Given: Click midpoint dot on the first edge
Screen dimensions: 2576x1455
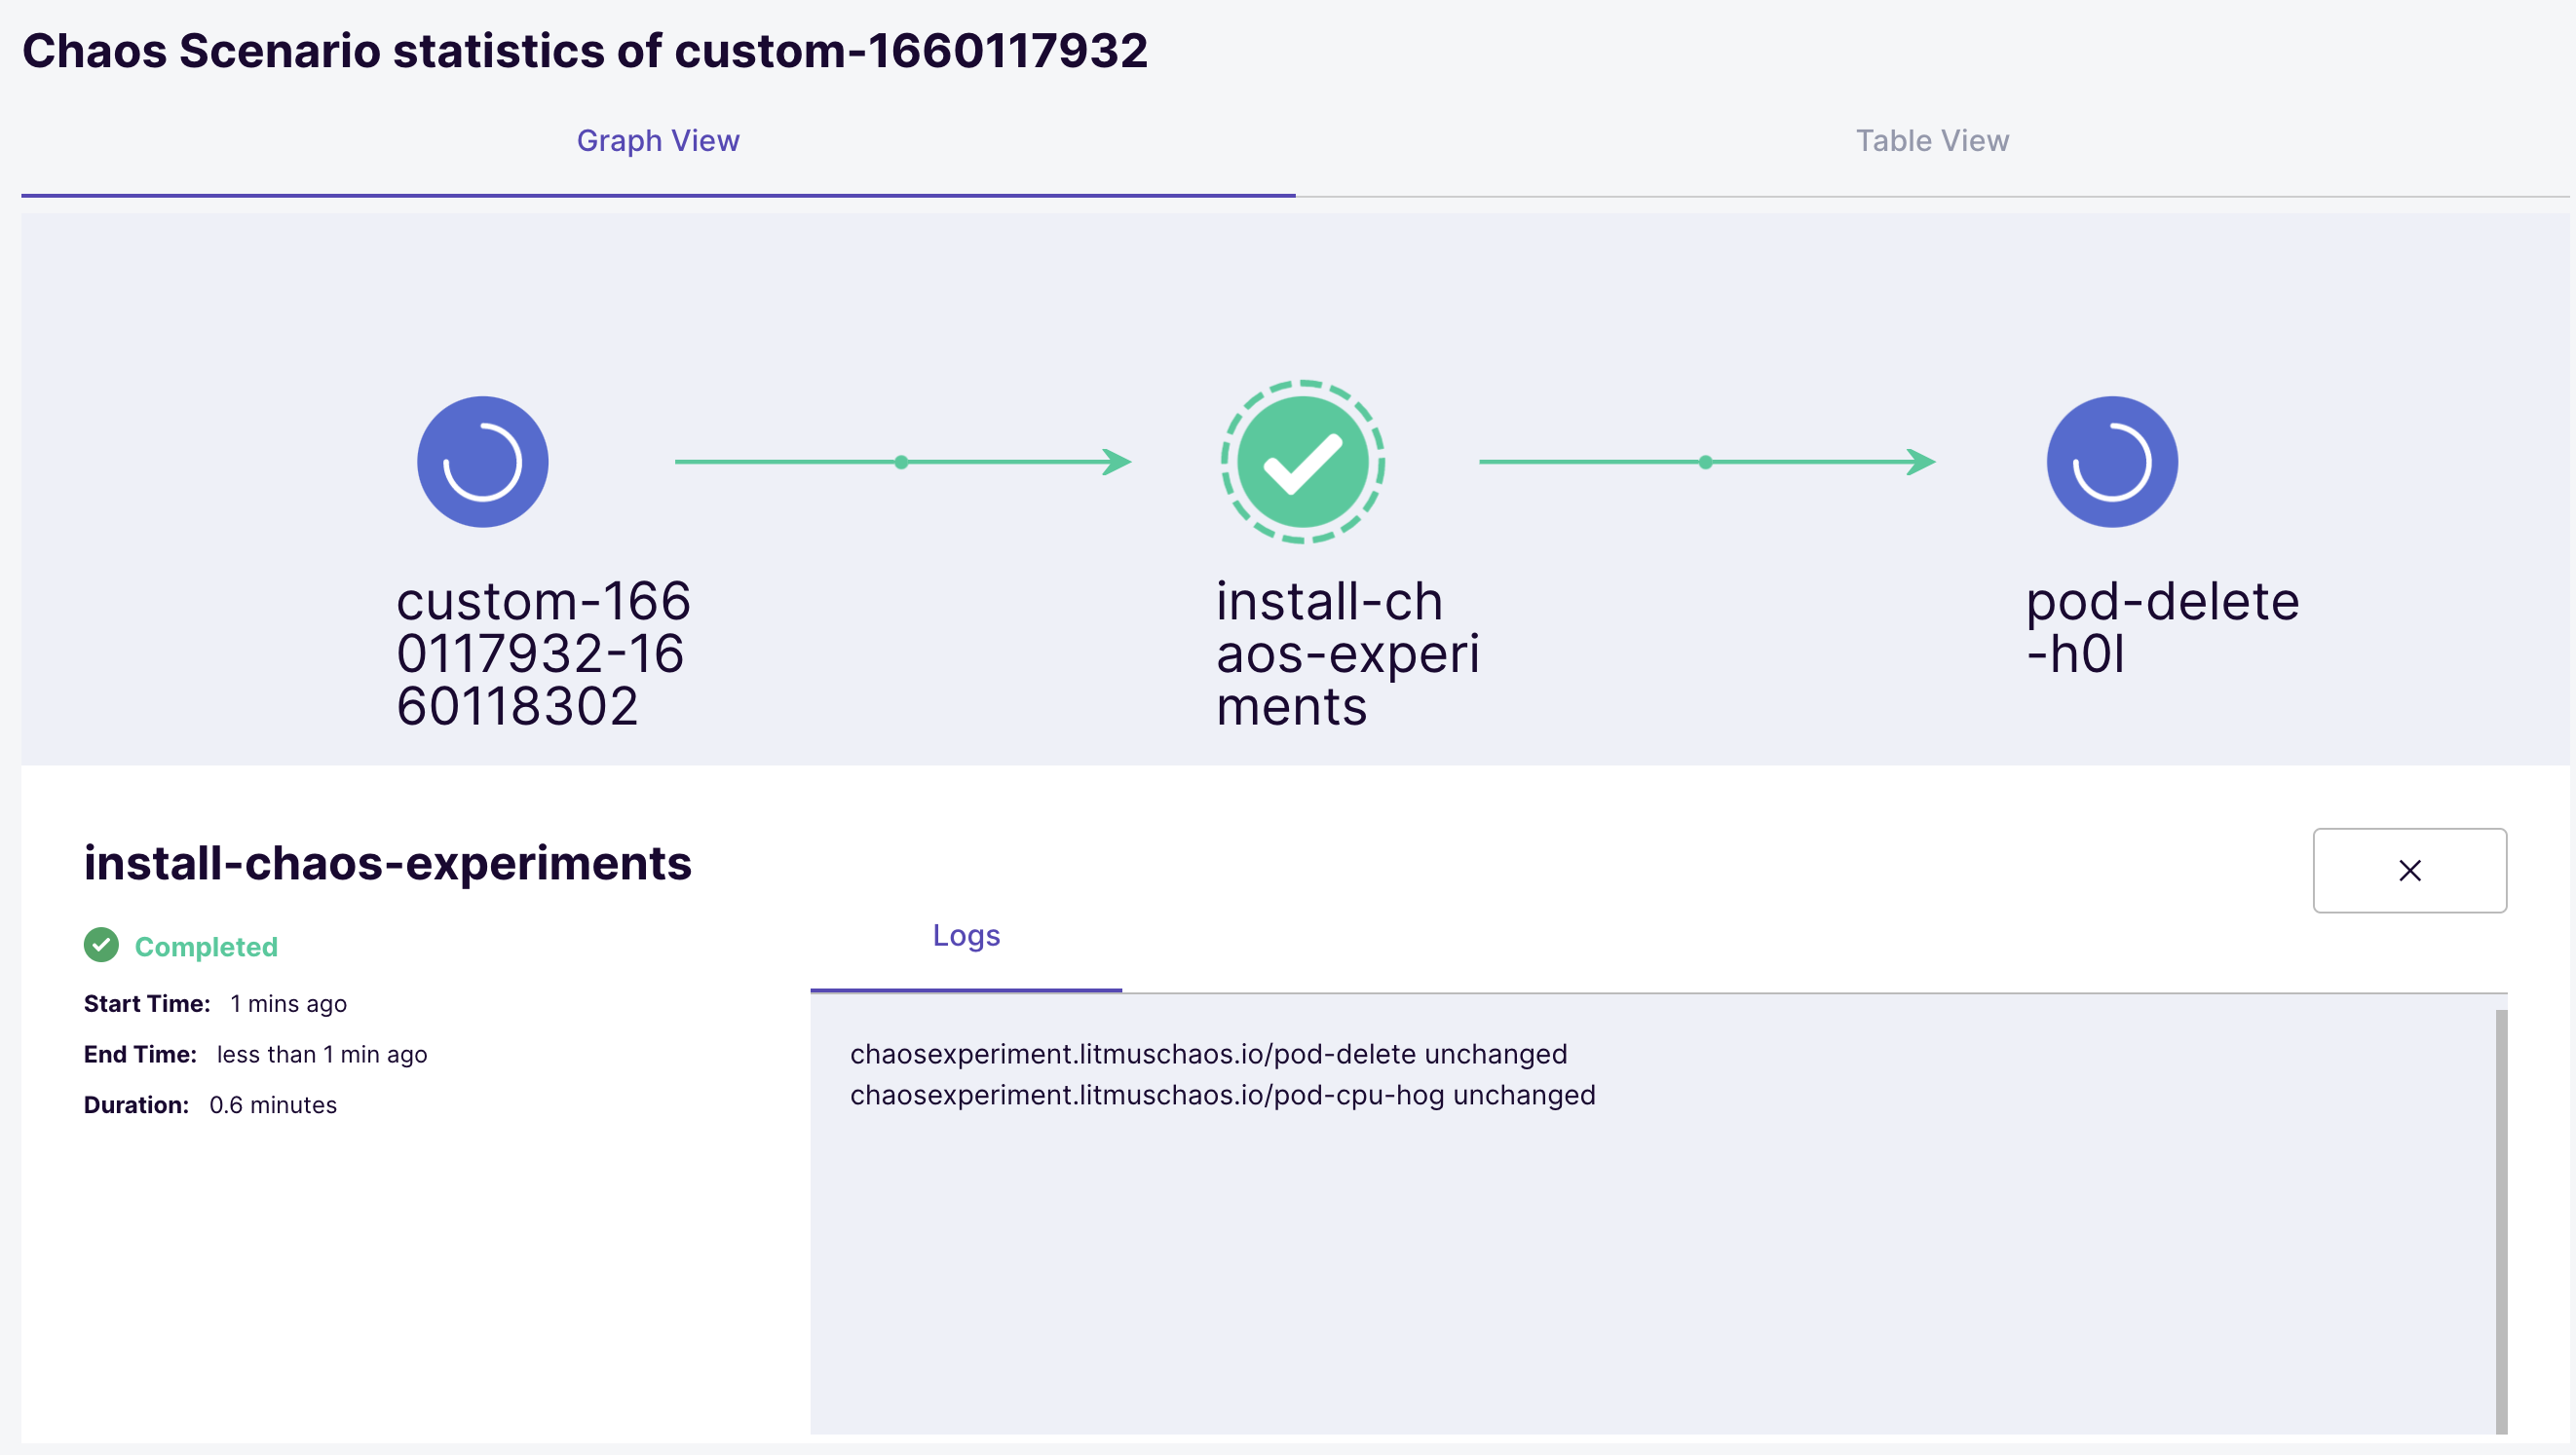Looking at the screenshot, I should (x=901, y=462).
